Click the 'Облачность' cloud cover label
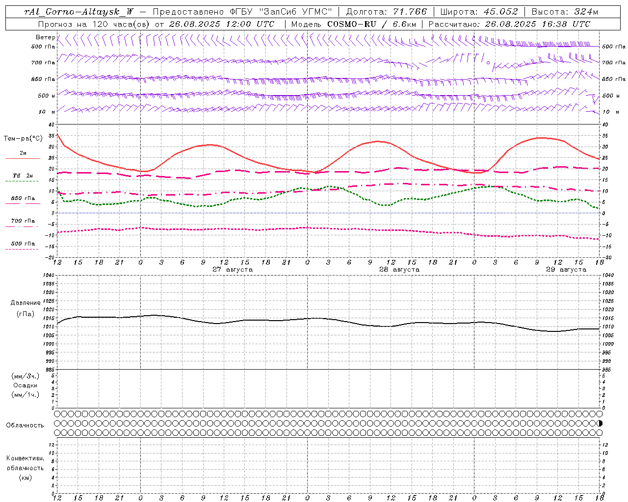 tap(25, 426)
